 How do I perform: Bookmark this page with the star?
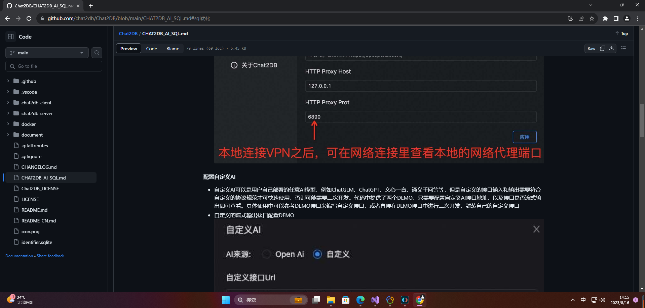pyautogui.click(x=592, y=18)
